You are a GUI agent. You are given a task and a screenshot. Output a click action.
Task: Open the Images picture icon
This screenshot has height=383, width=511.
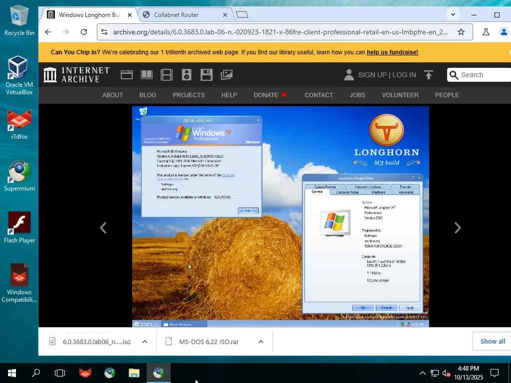(x=227, y=75)
